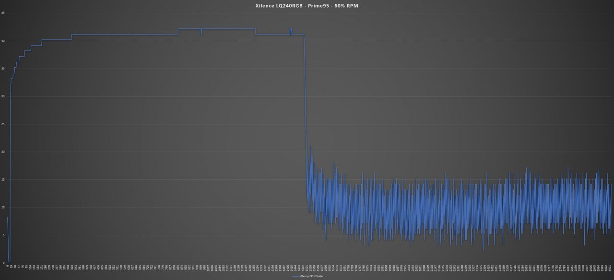
Task: Click the y-axis label 35
Action: 3,69
